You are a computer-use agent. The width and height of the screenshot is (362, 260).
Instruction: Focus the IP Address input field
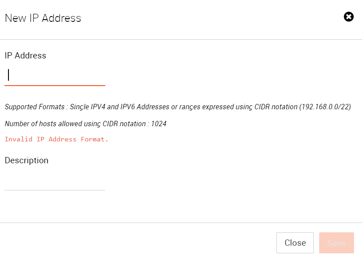click(x=55, y=75)
